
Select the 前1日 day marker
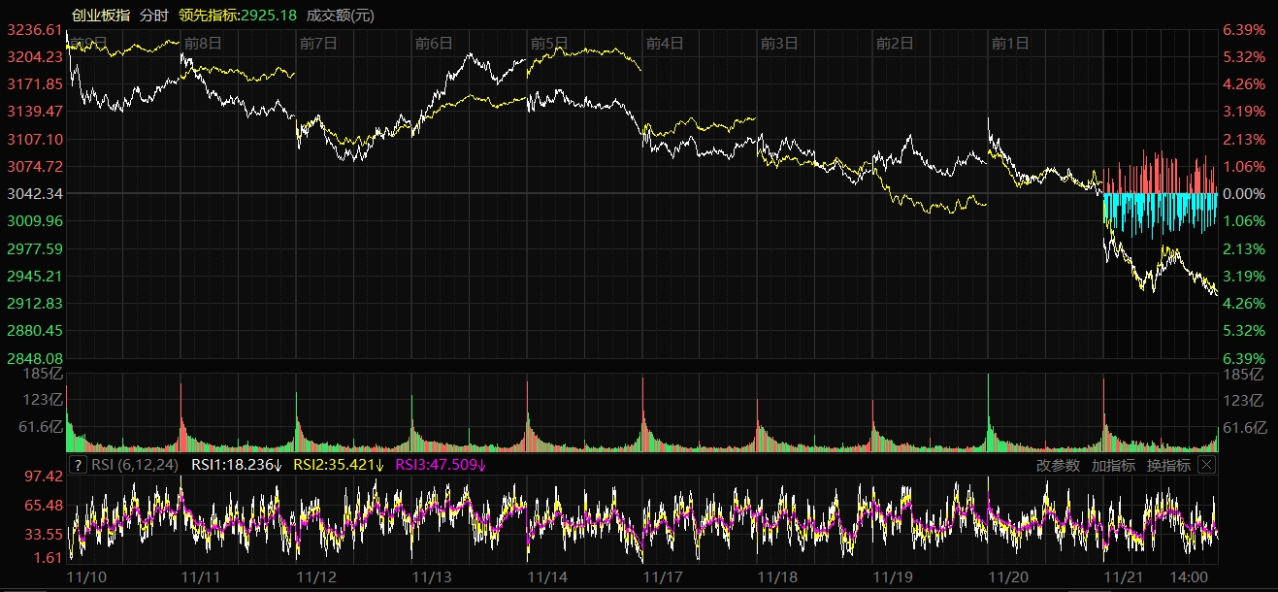point(1010,43)
